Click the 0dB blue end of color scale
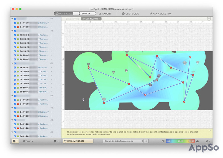This screenshot has height=158, width=223. coord(168,141)
